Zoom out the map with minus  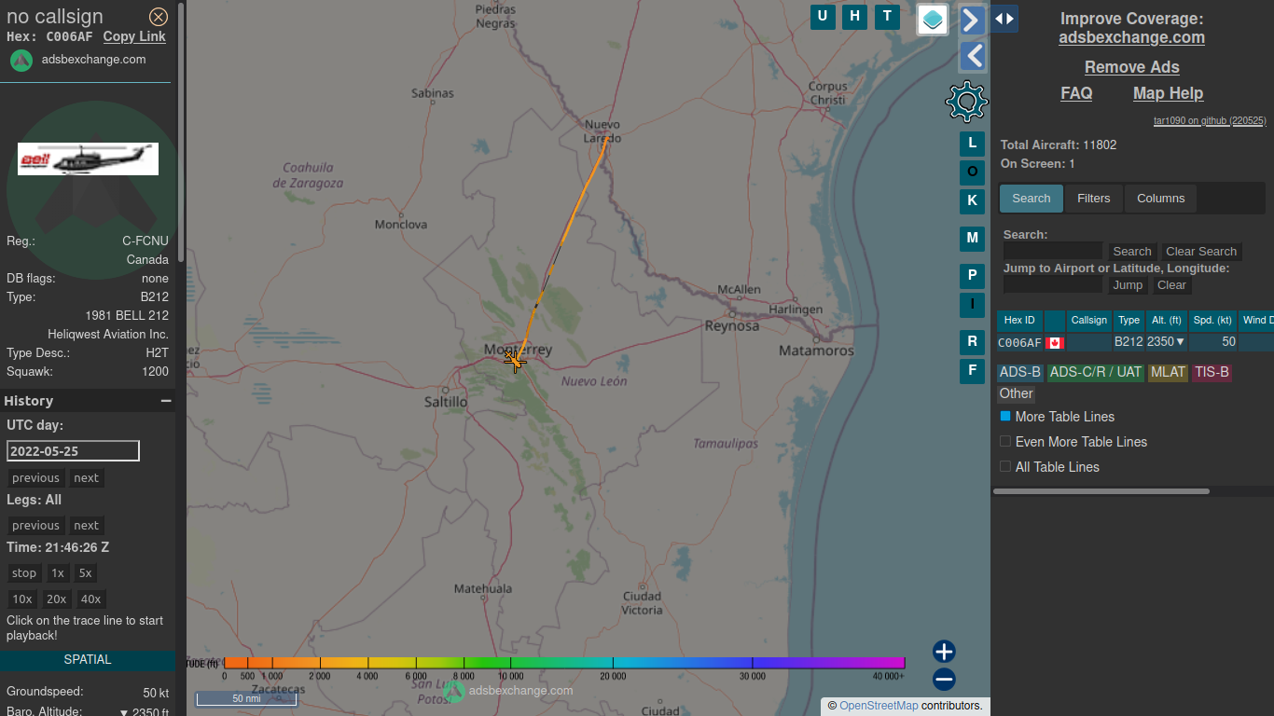[x=944, y=679]
